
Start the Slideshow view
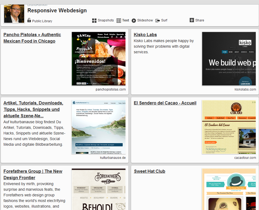coord(145,20)
